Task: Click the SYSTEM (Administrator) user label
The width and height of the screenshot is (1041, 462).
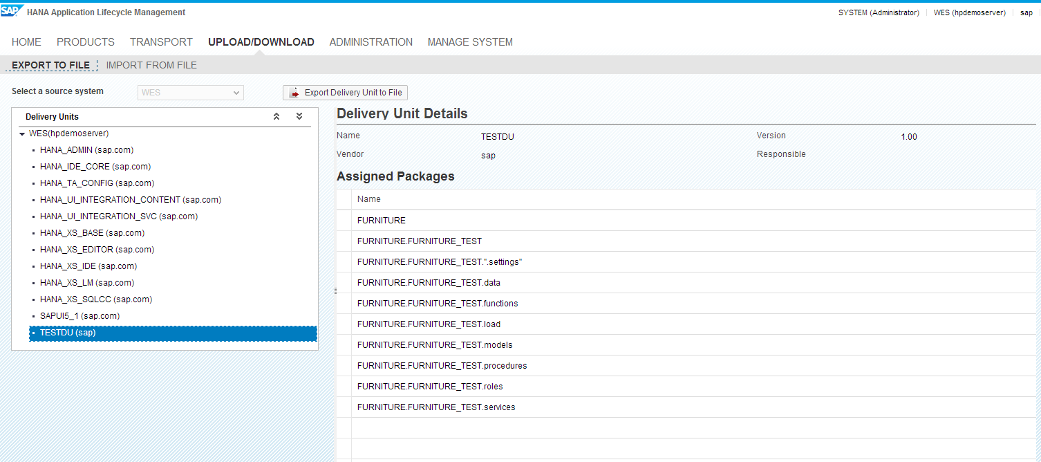Action: click(x=879, y=12)
